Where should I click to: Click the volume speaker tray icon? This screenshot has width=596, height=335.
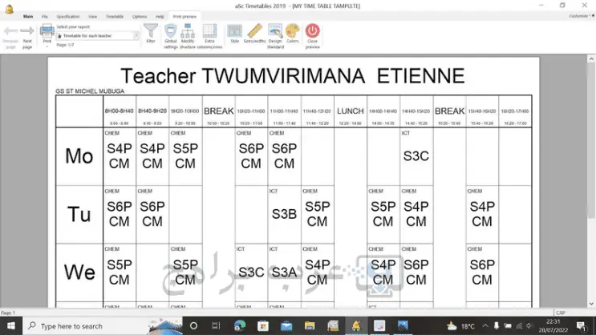coord(529,325)
